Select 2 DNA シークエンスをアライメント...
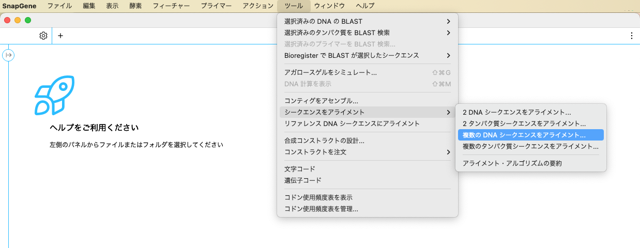 coord(530,112)
